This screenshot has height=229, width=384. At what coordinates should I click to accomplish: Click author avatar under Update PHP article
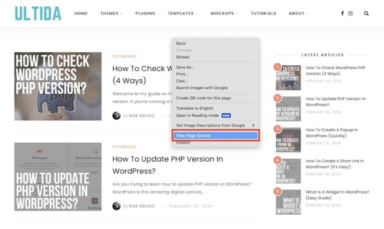click(116, 206)
